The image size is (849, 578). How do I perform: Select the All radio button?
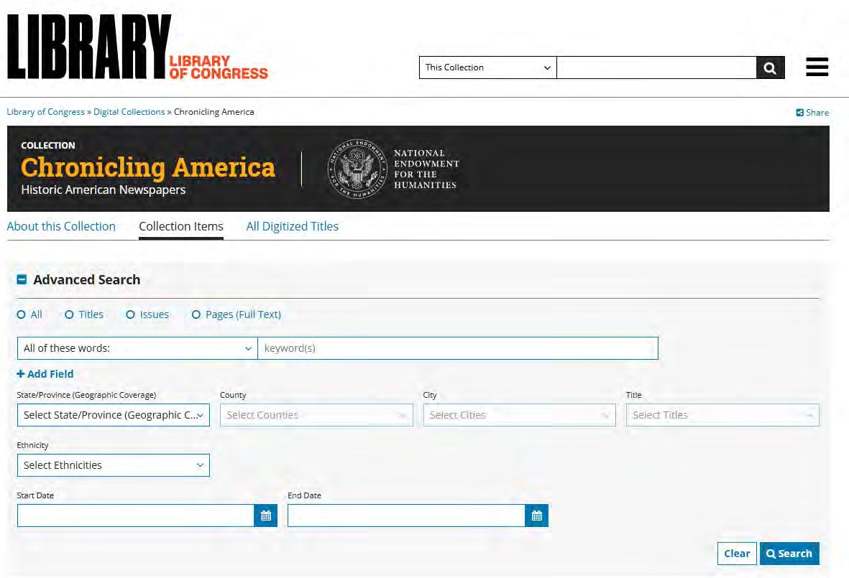click(x=21, y=314)
